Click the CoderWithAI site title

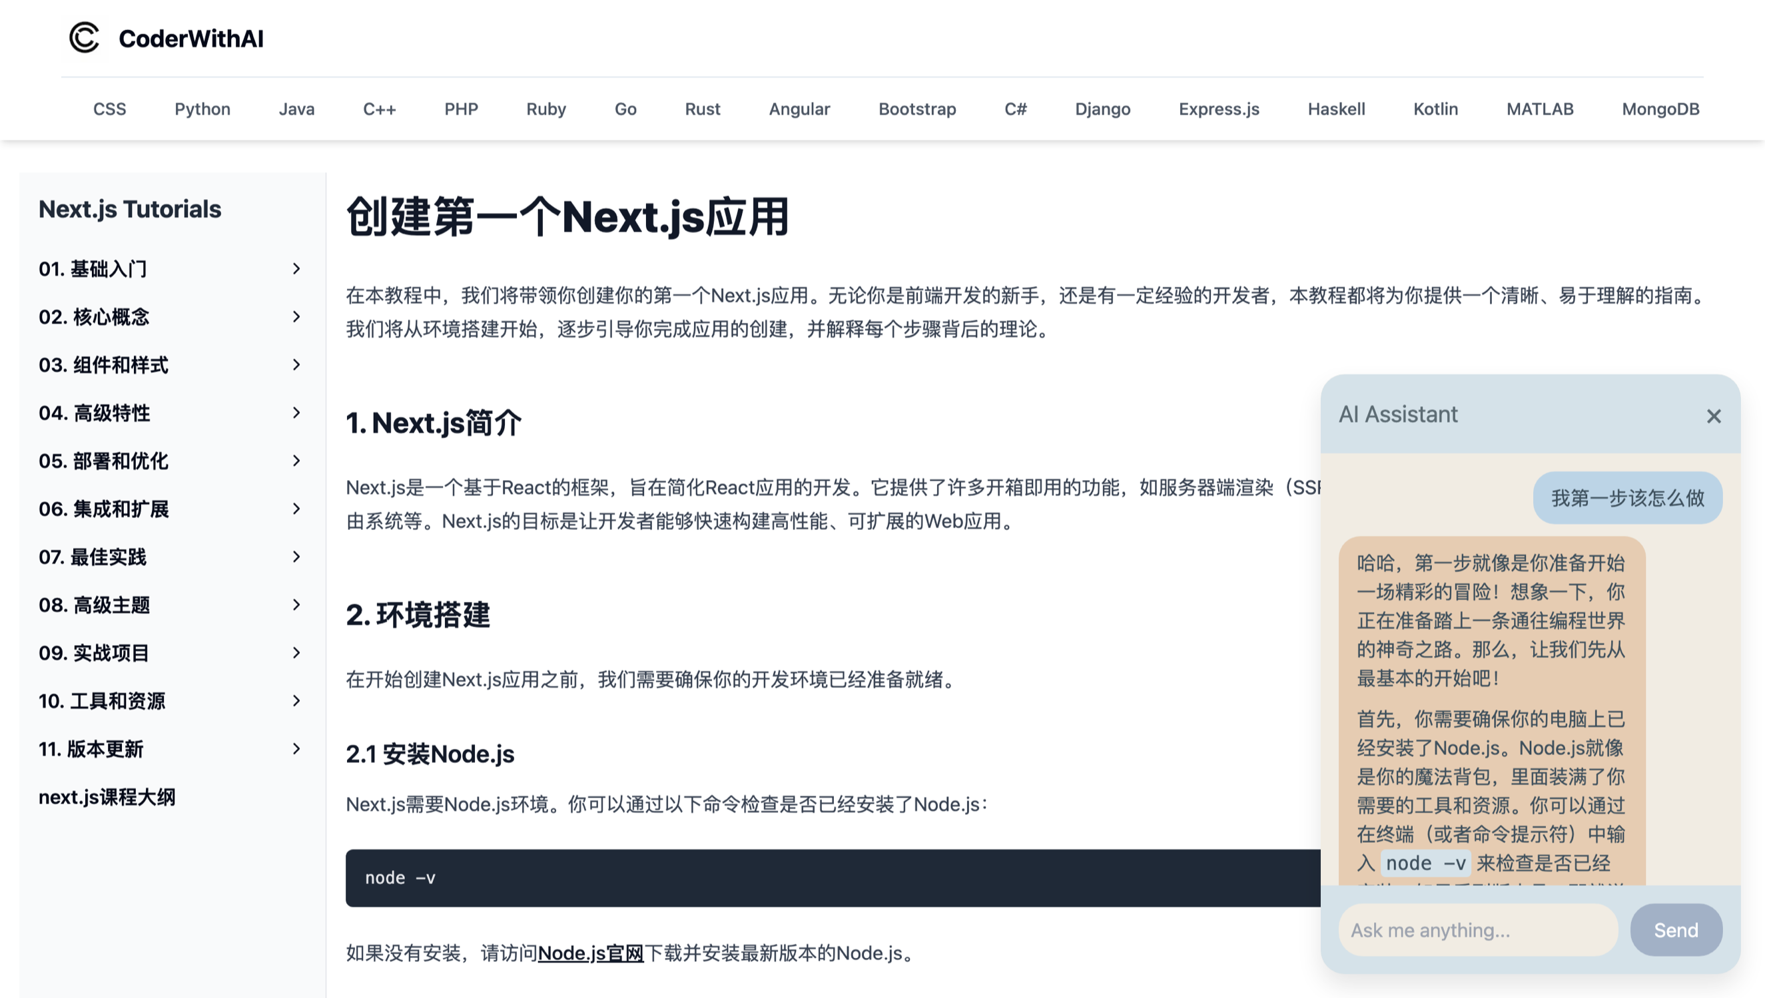190,39
